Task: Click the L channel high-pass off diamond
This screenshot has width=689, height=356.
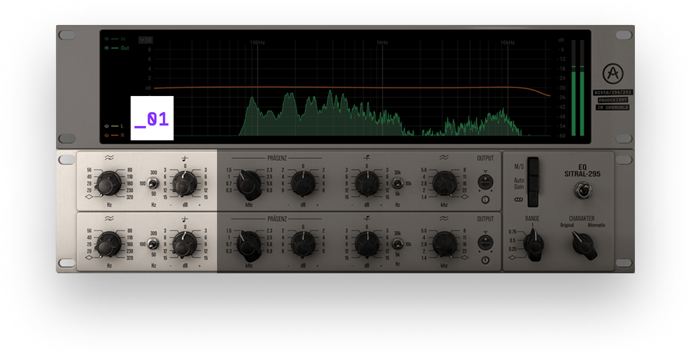Action: [89, 196]
